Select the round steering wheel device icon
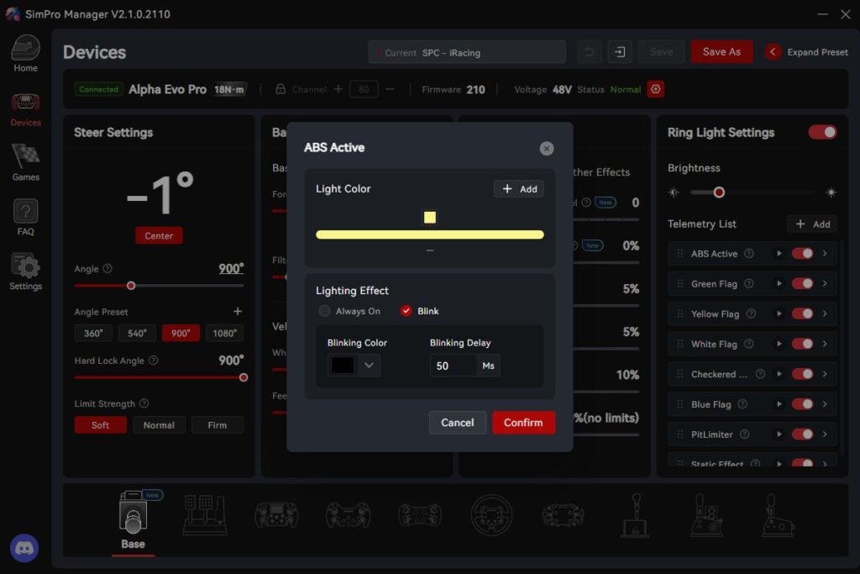The width and height of the screenshot is (860, 574). click(x=491, y=514)
